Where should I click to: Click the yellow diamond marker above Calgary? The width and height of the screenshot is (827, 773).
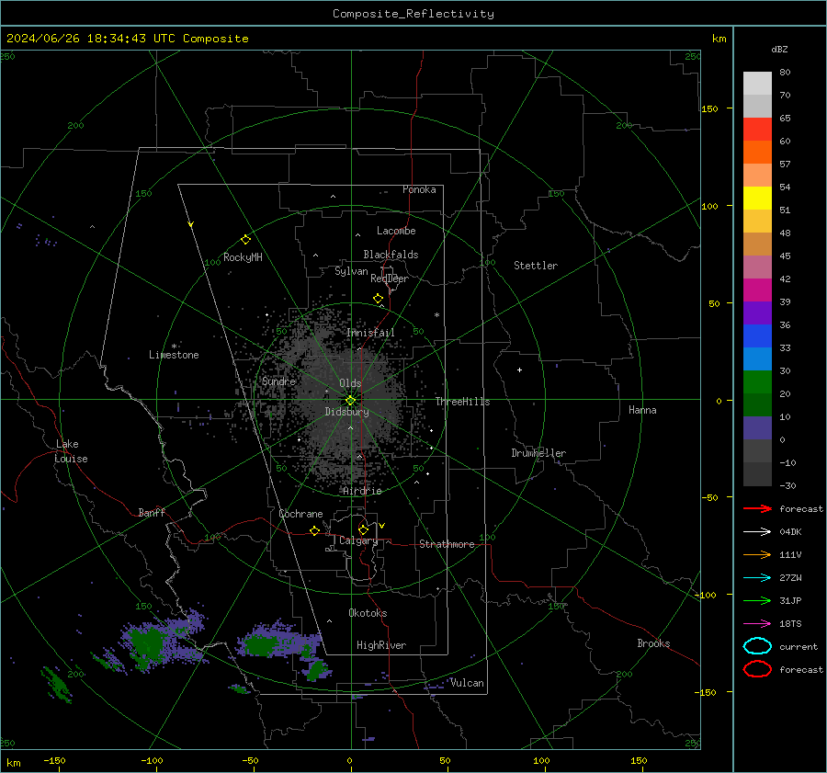[363, 529]
